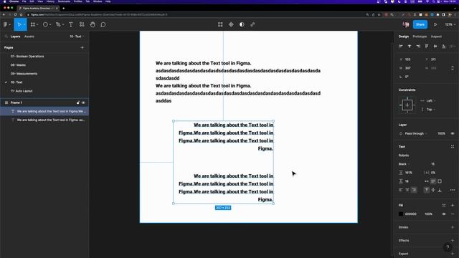Set text align right
This screenshot has width=459, height=258.
pyautogui.click(x=414, y=190)
